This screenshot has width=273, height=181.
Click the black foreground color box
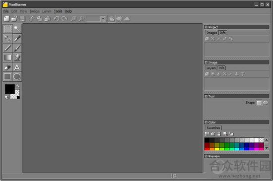[10, 89]
